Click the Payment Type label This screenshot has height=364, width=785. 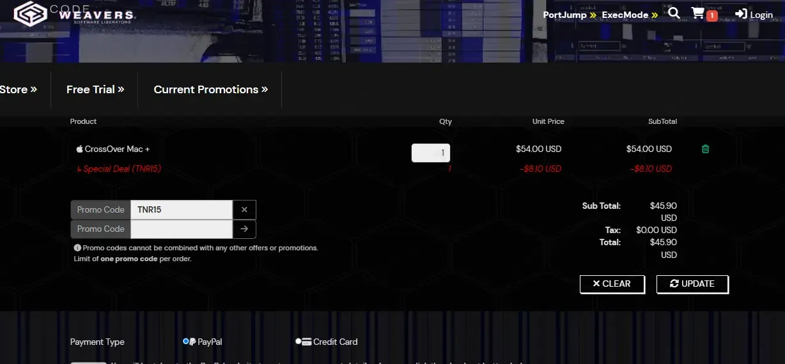coord(97,342)
